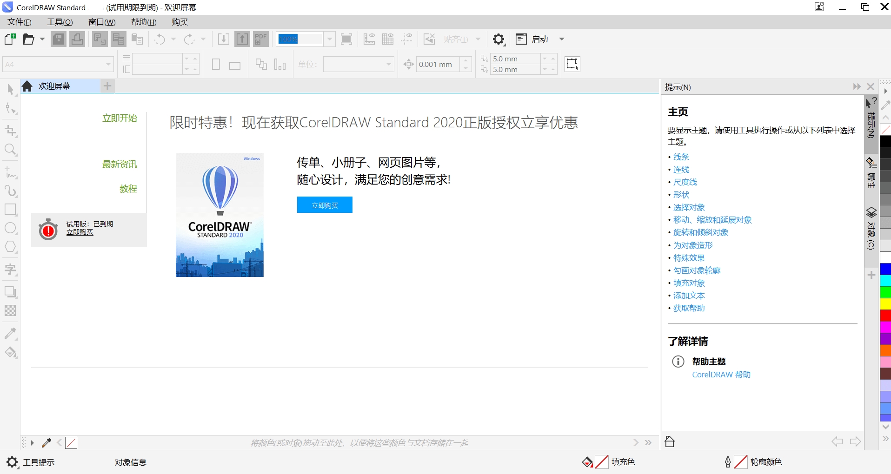Expand the page size A4 dropdown

click(x=107, y=64)
